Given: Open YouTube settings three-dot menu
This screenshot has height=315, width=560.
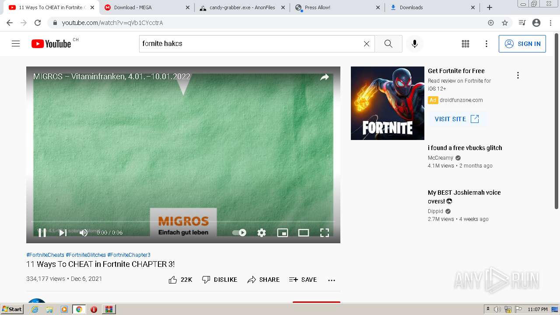Looking at the screenshot, I should (486, 44).
